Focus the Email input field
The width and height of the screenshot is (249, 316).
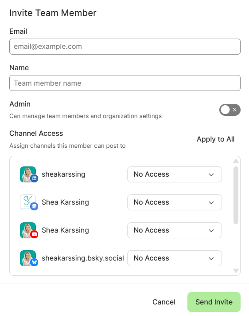click(x=125, y=47)
